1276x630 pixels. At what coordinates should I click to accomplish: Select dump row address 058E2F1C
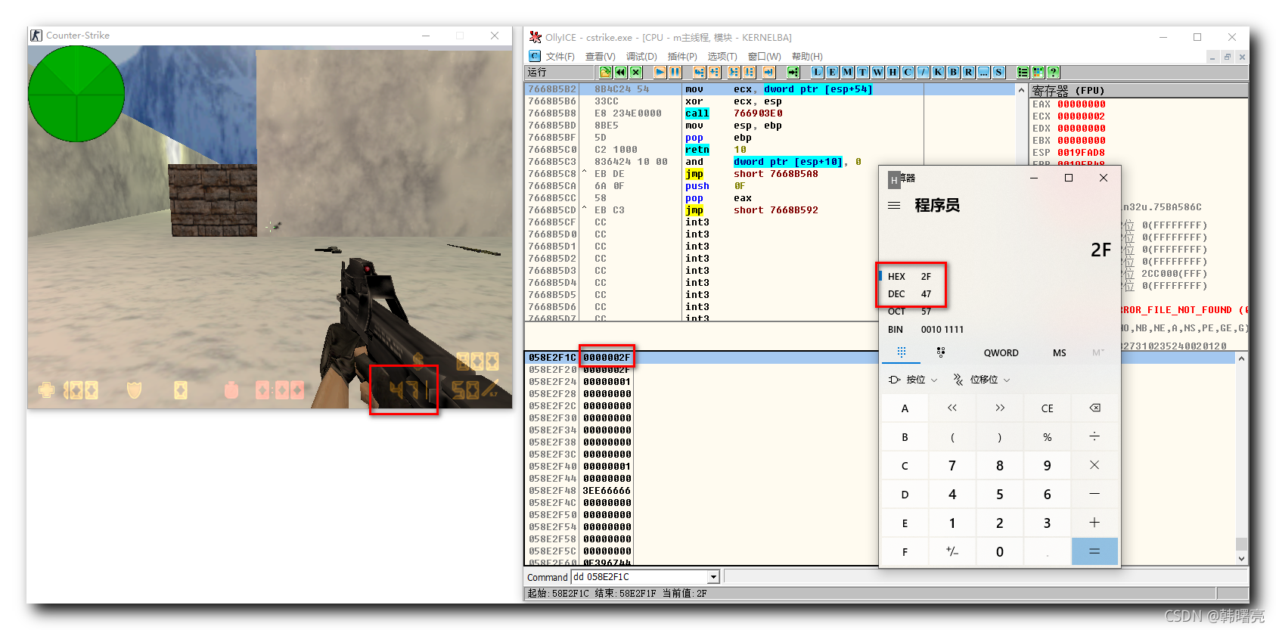[x=552, y=358]
